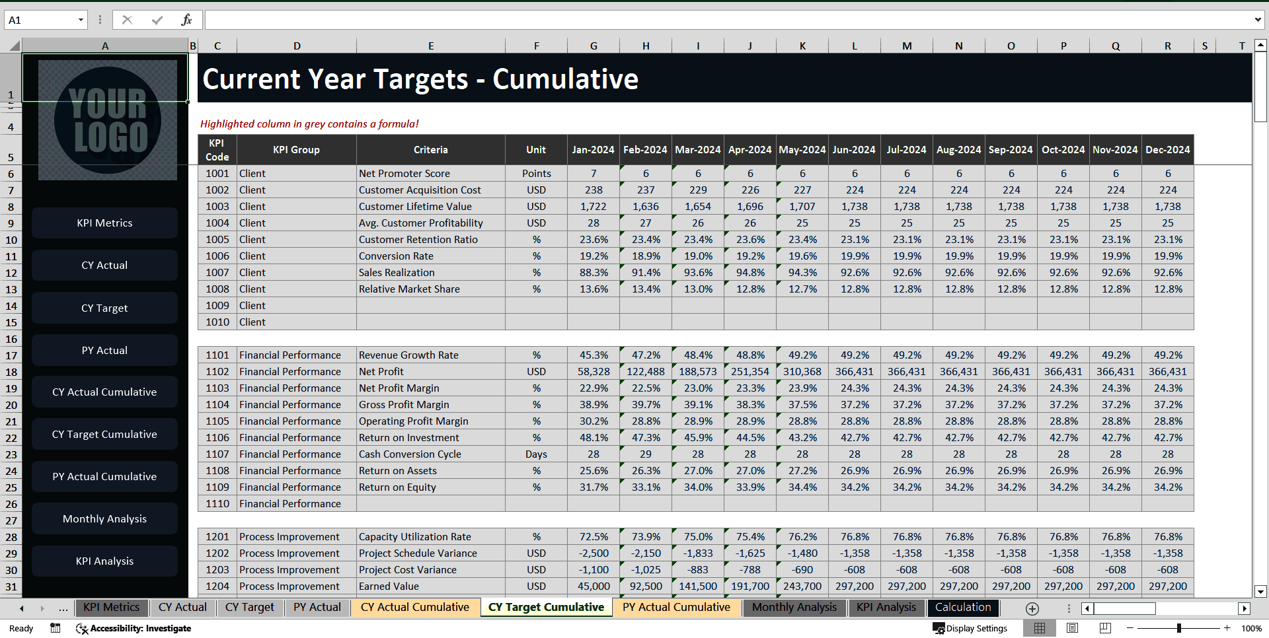Click the CY Actual Cumulative sidebar button
The height and width of the screenshot is (638, 1269).
click(104, 392)
